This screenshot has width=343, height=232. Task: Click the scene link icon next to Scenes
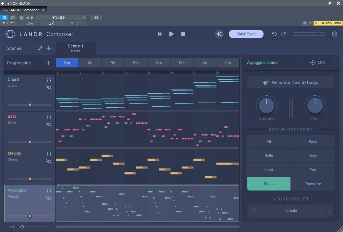coord(40,48)
